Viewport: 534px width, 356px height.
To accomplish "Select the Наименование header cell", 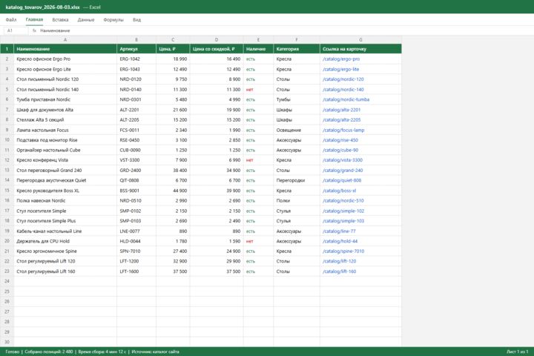I will pos(65,49).
